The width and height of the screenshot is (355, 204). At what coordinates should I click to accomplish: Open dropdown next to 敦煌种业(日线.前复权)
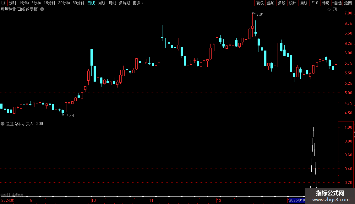[x=42, y=9]
